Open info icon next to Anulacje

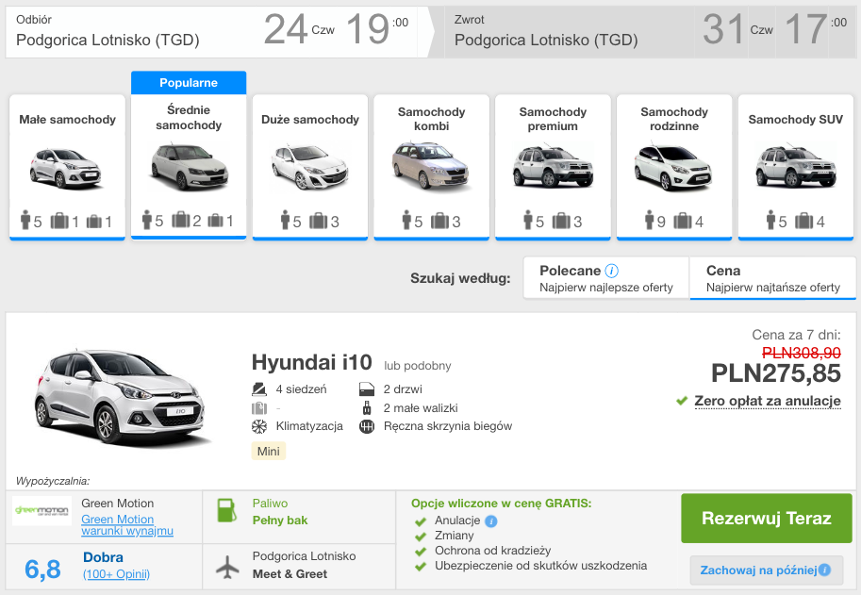491,521
